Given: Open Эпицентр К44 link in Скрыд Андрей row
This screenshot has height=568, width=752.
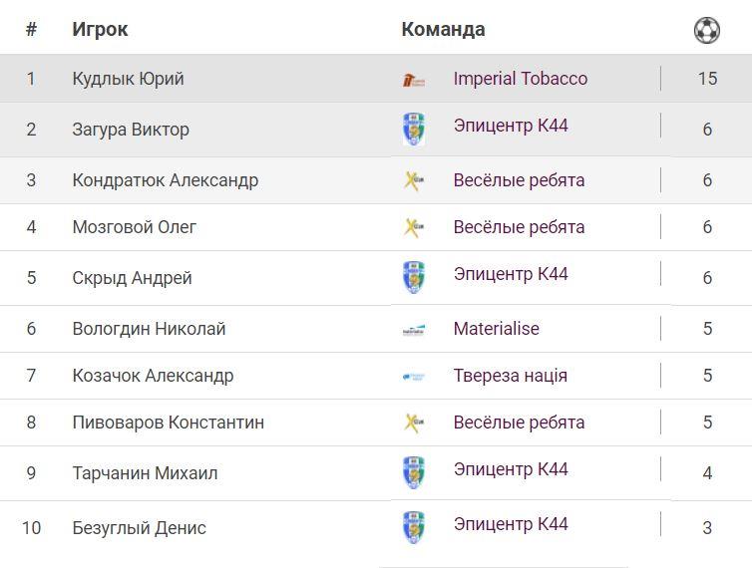Looking at the screenshot, I should point(510,274).
